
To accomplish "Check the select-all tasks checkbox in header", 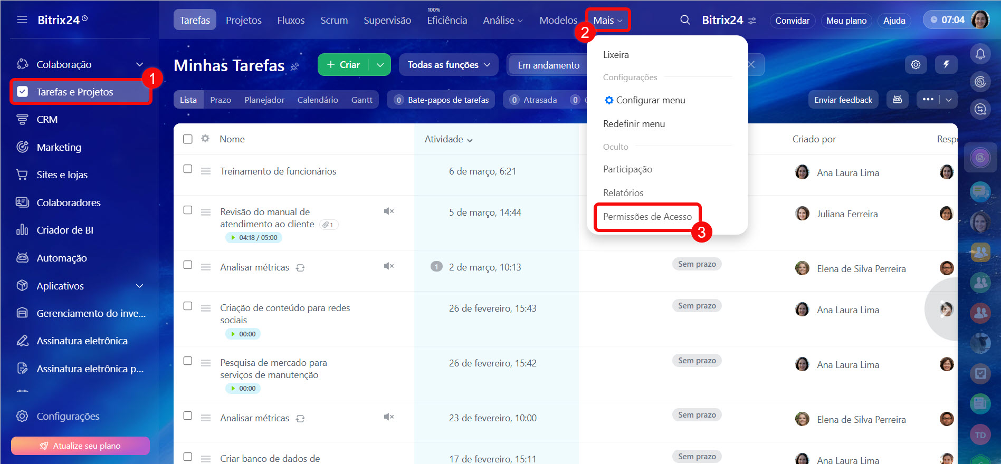I will (188, 139).
